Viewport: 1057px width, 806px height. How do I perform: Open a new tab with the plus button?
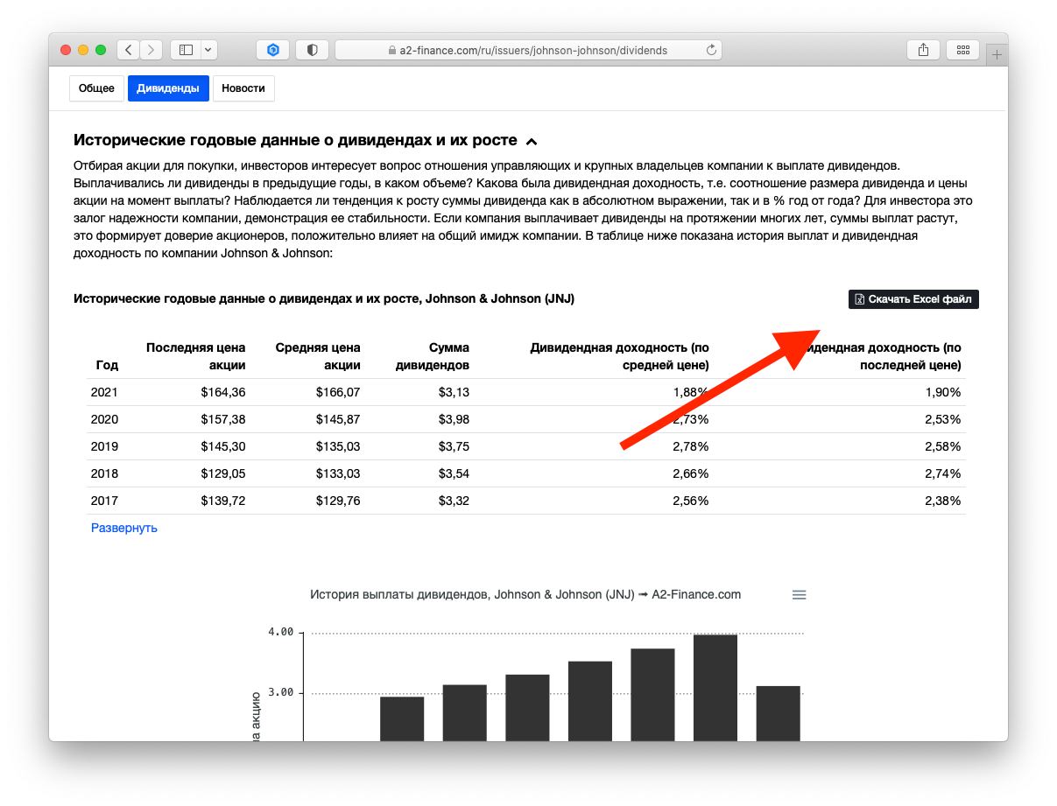click(997, 54)
